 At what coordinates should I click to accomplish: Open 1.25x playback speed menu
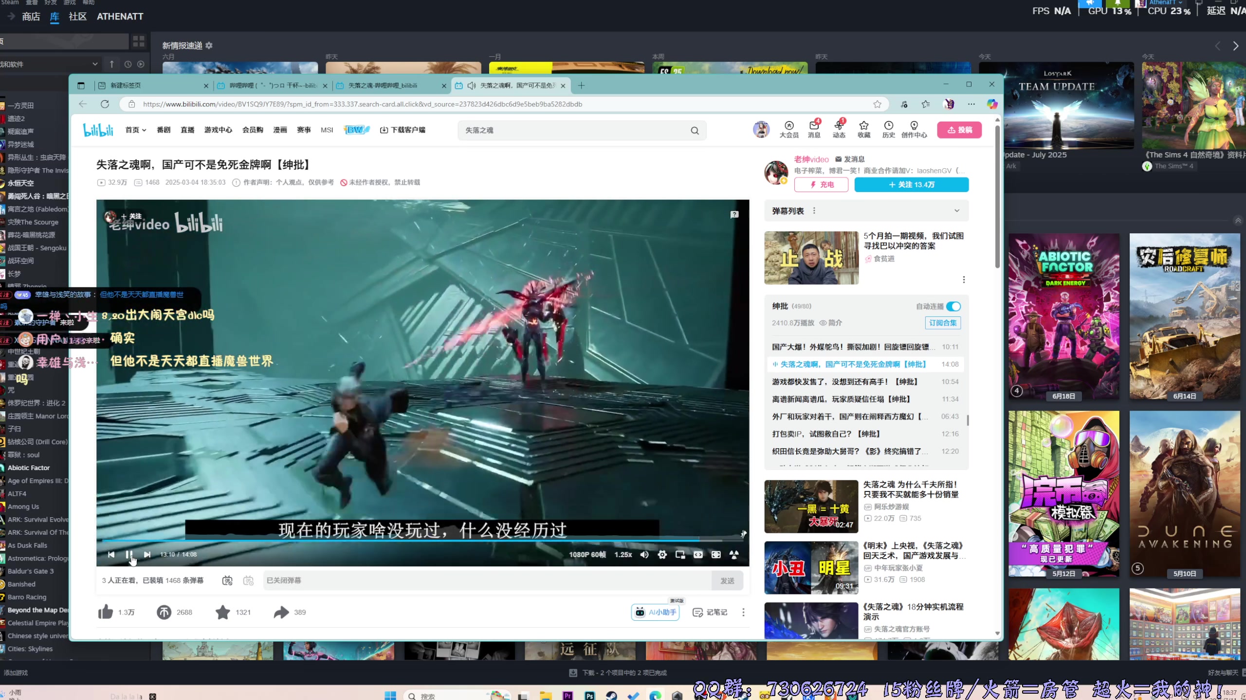tap(623, 555)
